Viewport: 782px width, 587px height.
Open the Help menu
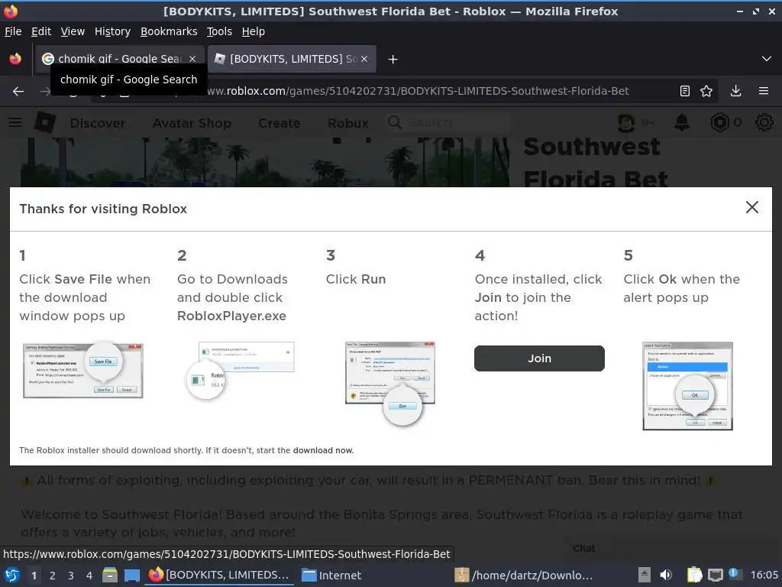click(254, 31)
